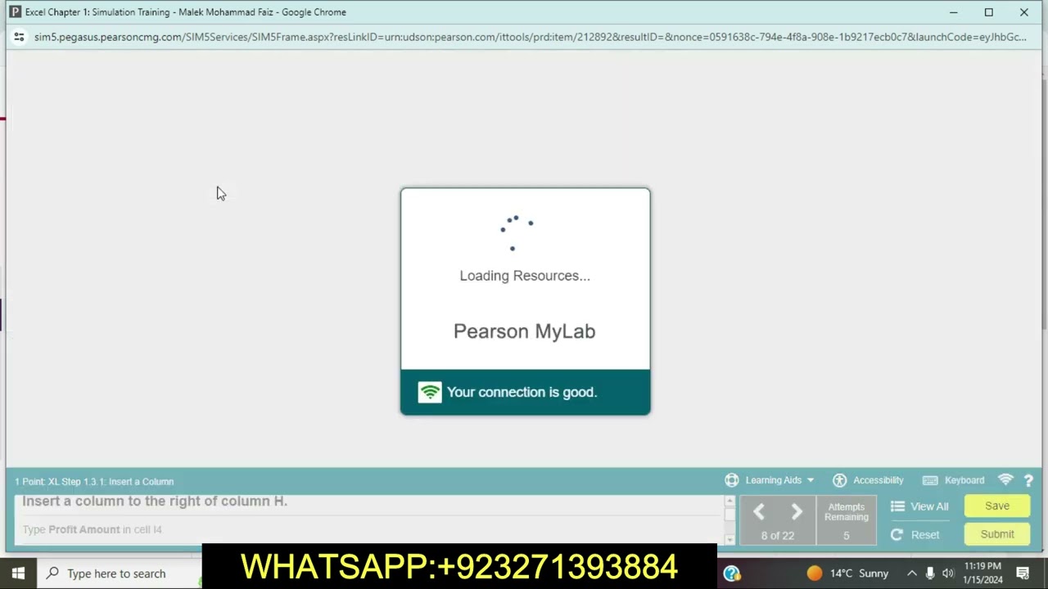Go to the previous question arrow
The height and width of the screenshot is (589, 1048).
759,512
